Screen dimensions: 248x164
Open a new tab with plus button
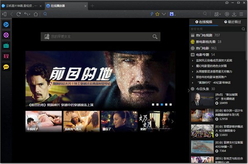92,6
